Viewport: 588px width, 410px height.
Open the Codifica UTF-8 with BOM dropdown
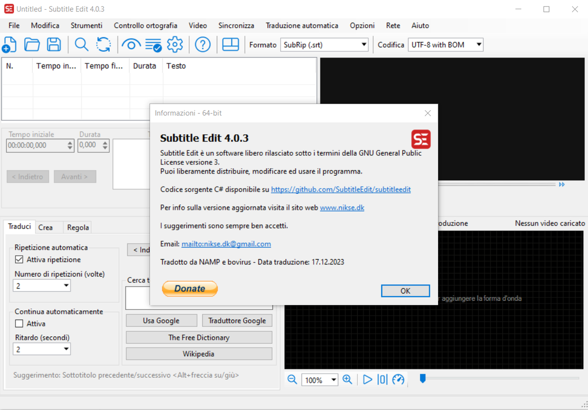(445, 45)
